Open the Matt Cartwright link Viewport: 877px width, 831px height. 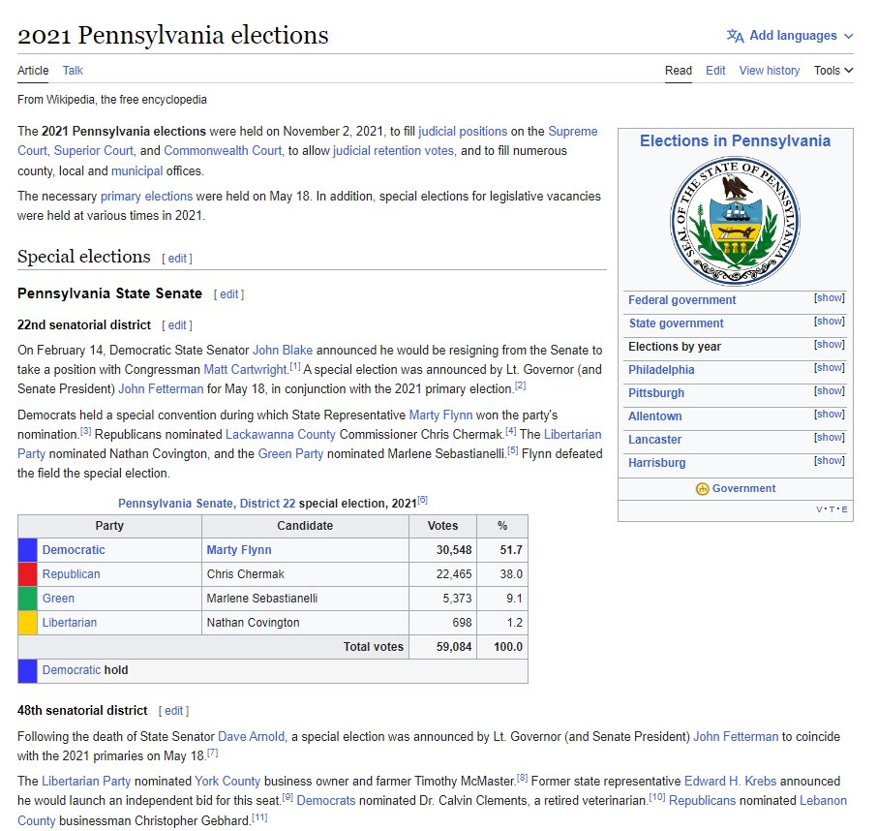(245, 370)
